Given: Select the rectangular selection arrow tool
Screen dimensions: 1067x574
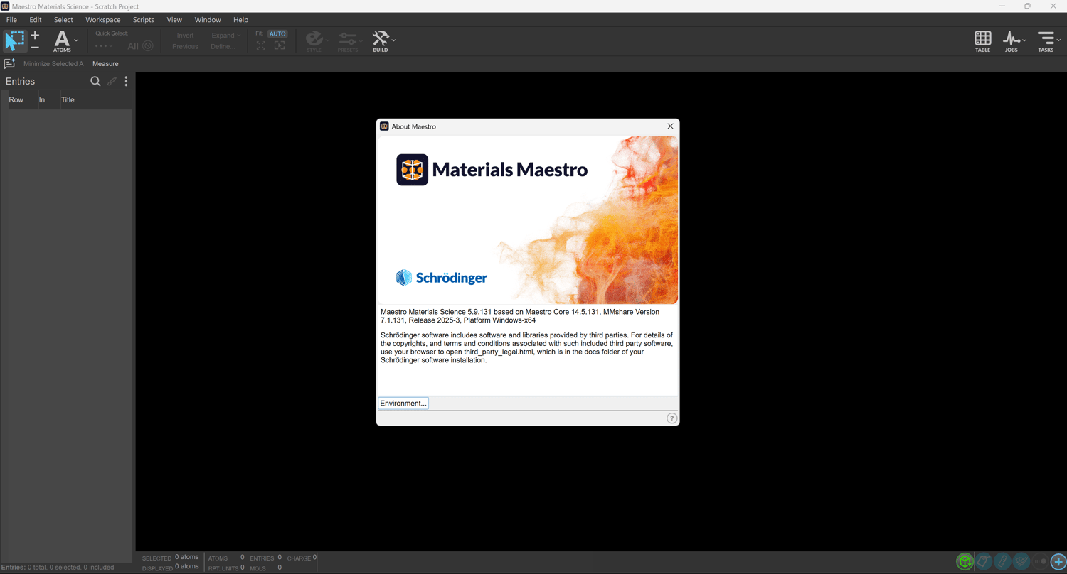Looking at the screenshot, I should coord(14,40).
